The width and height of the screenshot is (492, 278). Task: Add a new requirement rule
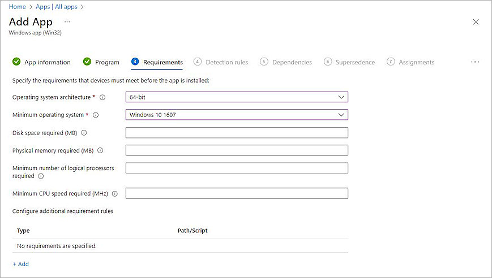tap(21, 264)
